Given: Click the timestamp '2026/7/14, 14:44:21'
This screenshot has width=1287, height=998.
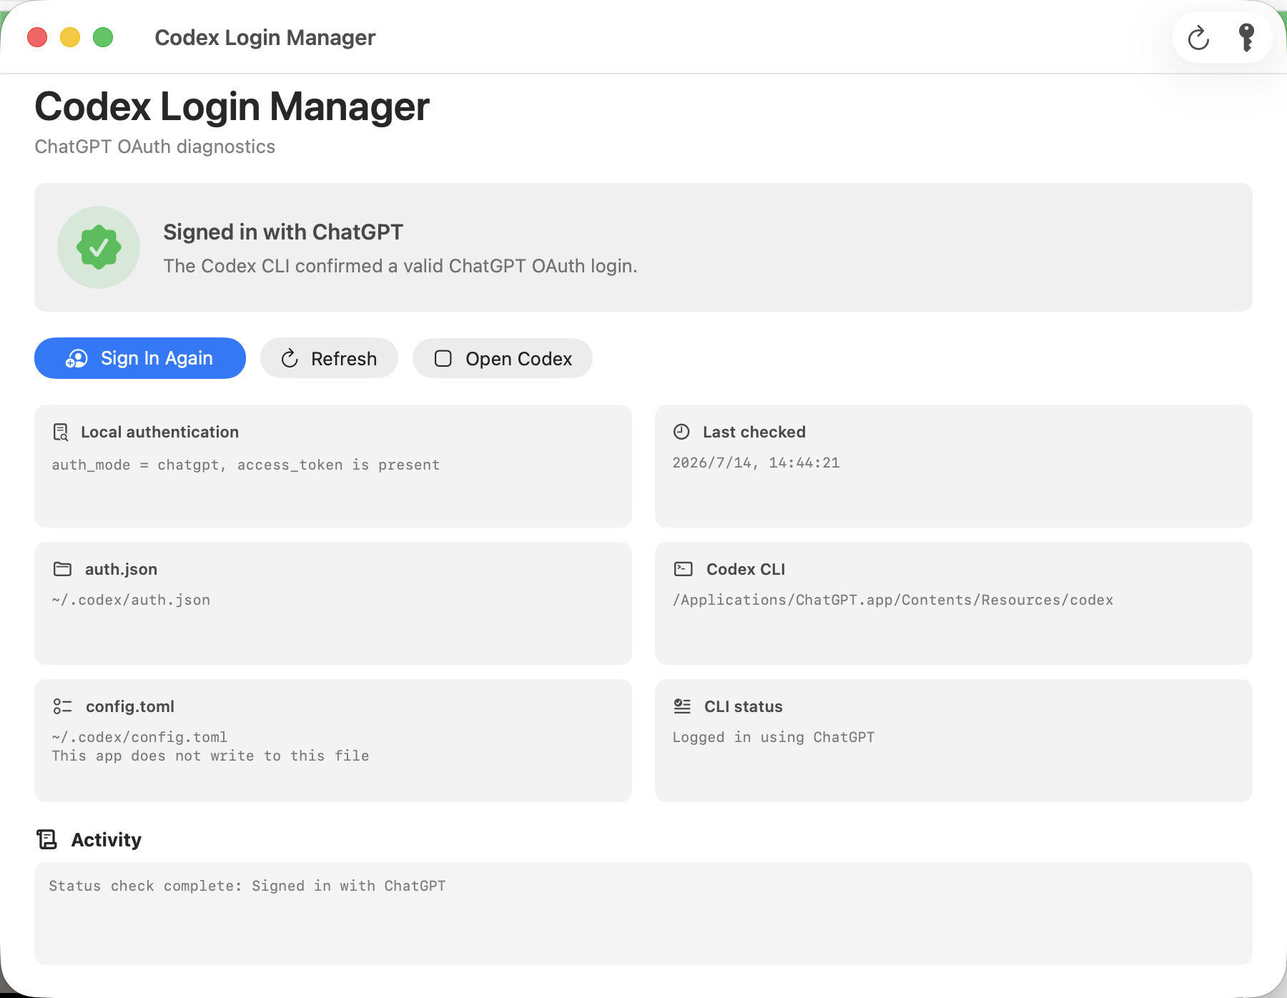Looking at the screenshot, I should (756, 463).
